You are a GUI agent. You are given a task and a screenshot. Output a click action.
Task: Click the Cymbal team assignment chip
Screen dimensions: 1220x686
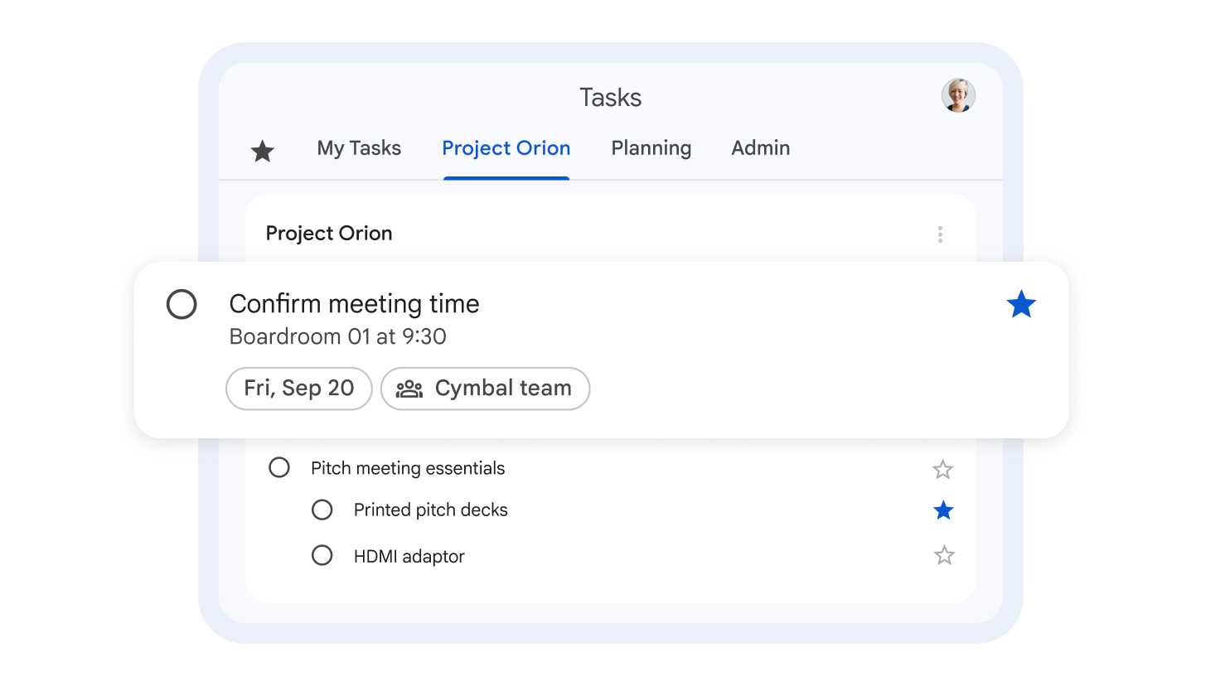(x=485, y=389)
